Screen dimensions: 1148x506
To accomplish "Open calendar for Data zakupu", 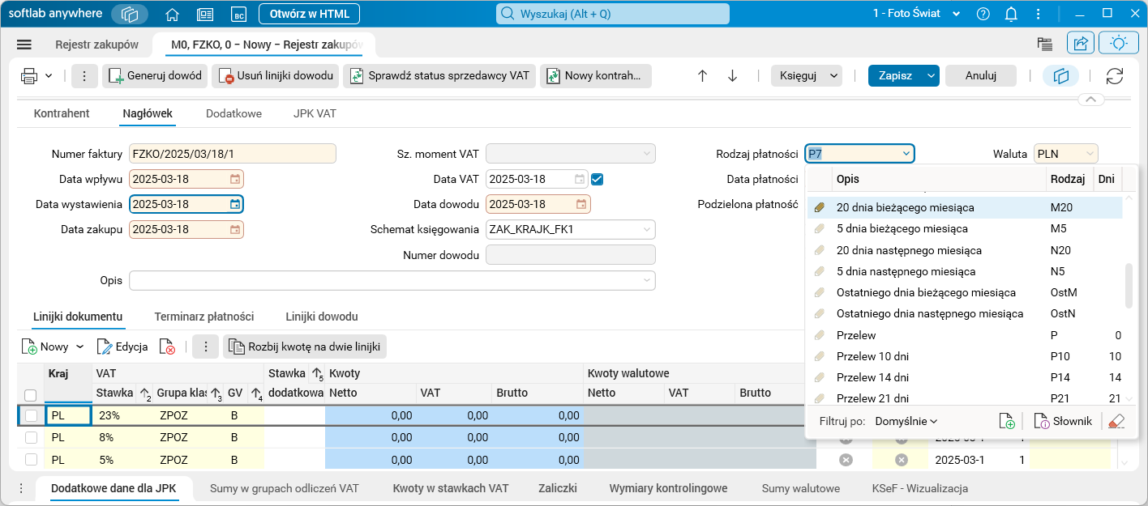I will [235, 229].
